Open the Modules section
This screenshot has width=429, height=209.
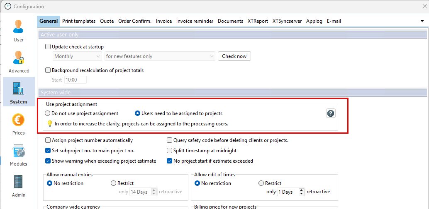[19, 154]
